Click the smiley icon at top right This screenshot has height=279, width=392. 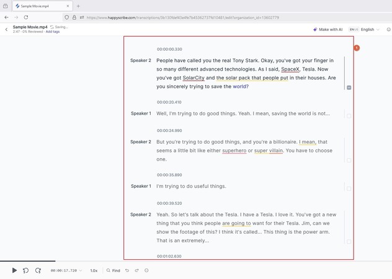[x=389, y=30]
